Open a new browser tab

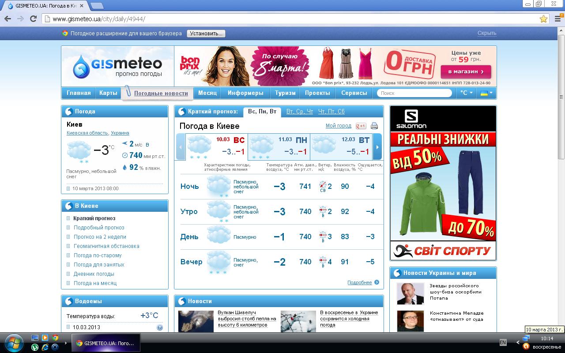[x=97, y=6]
